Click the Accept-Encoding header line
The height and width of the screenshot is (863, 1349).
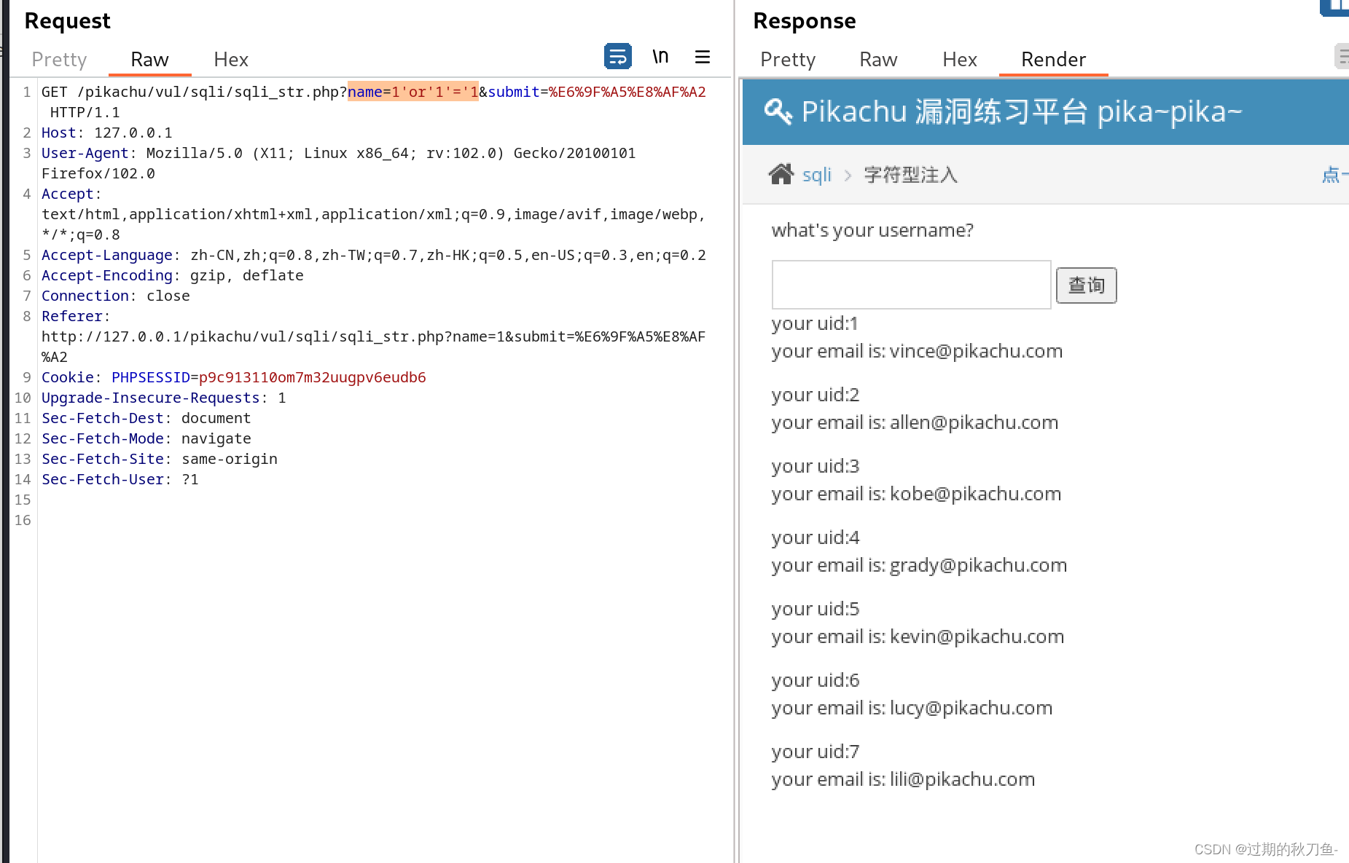172,275
